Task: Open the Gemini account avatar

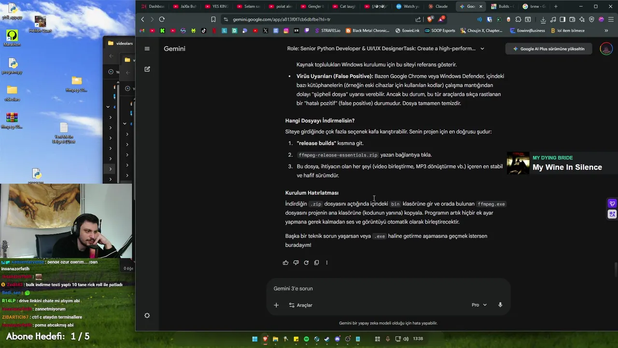Action: [606, 49]
